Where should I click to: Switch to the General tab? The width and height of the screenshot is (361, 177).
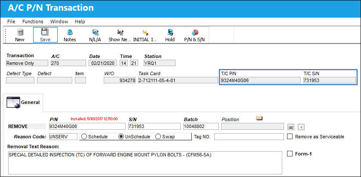tap(23, 103)
